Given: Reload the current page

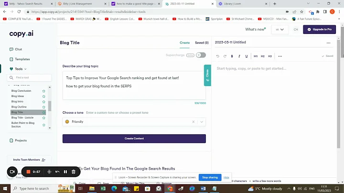Looking at the screenshot, I should [19, 11].
